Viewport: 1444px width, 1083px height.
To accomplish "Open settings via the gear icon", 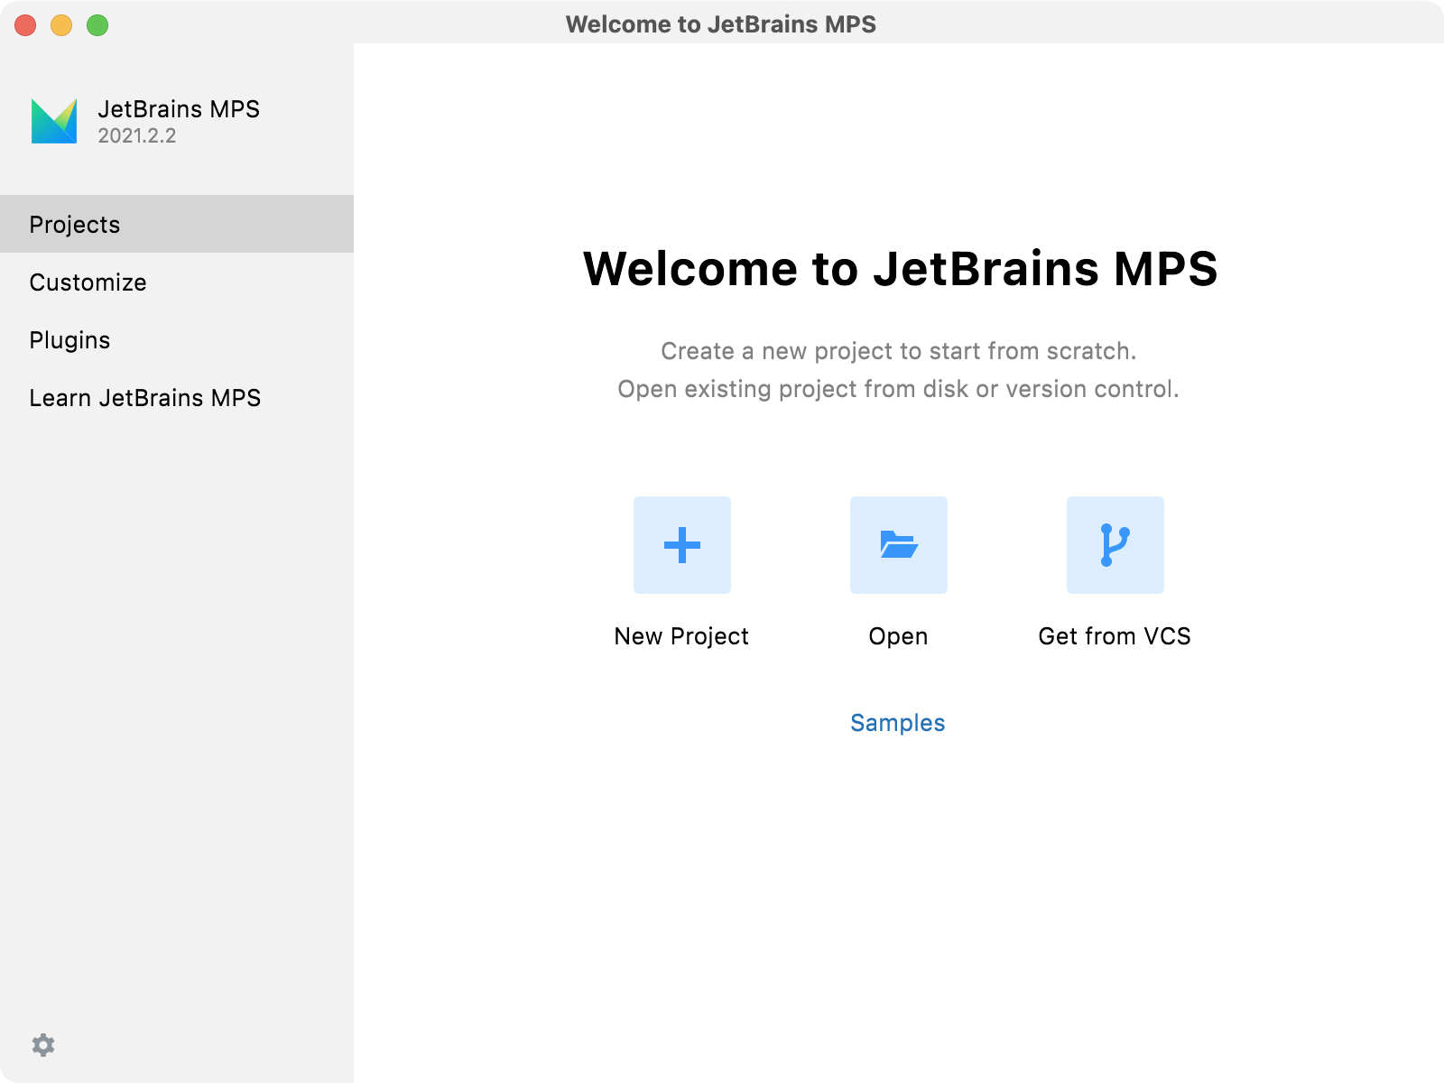I will point(44,1044).
